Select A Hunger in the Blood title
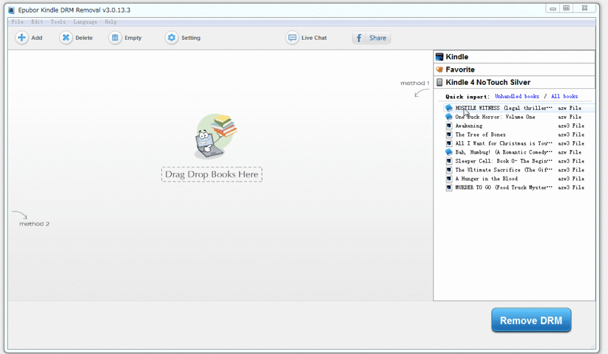 pyautogui.click(x=486, y=178)
